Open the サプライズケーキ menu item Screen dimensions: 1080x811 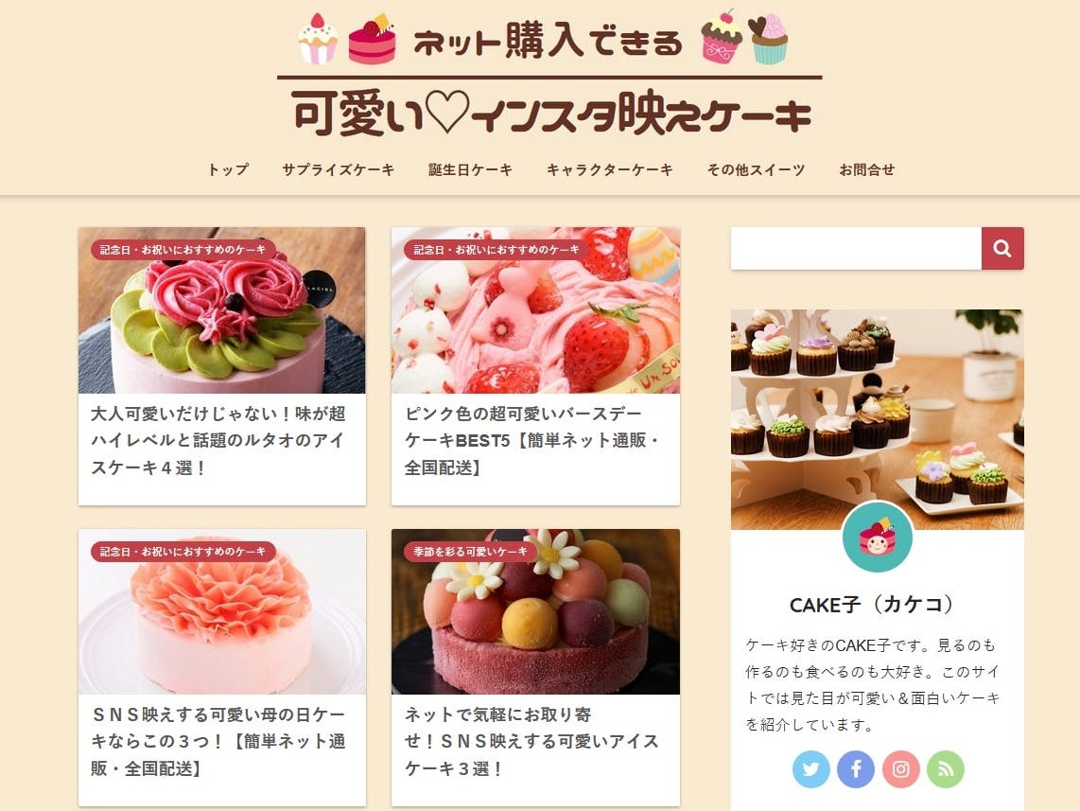(339, 169)
